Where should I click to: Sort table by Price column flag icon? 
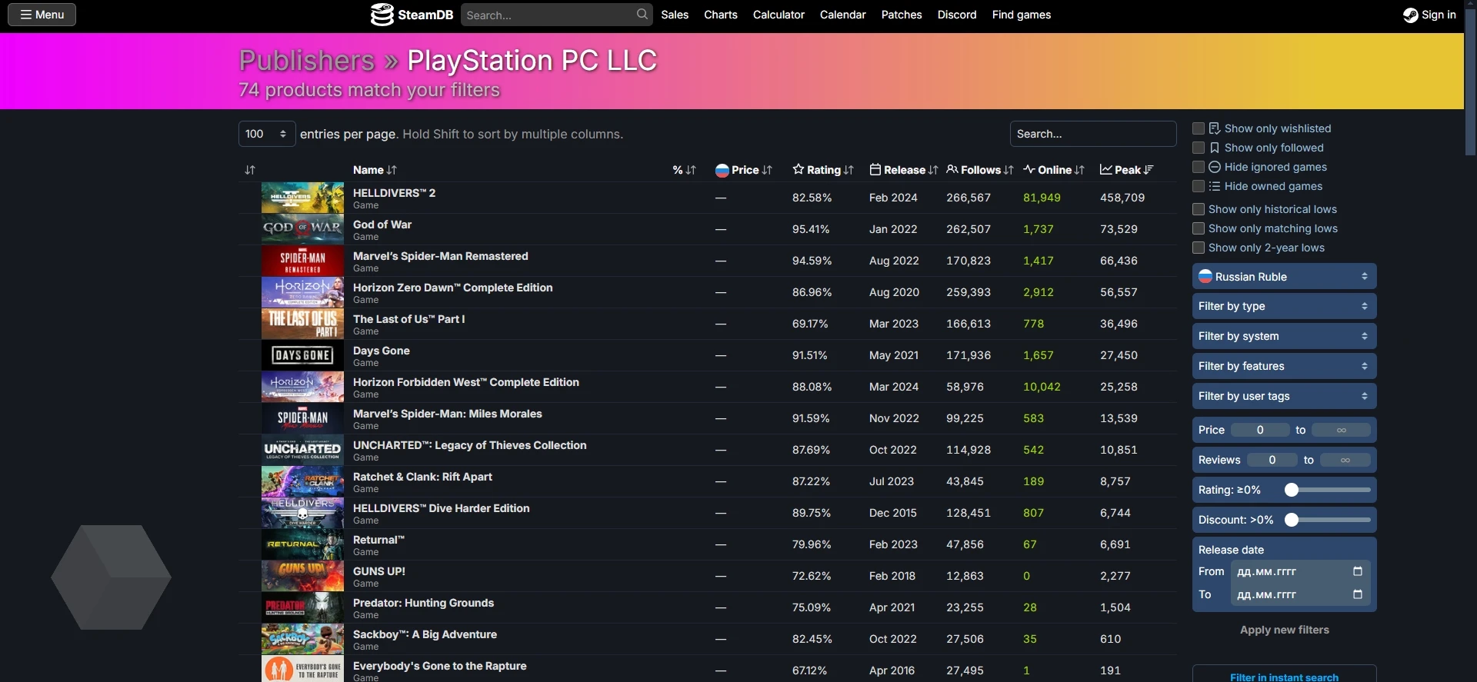722,170
